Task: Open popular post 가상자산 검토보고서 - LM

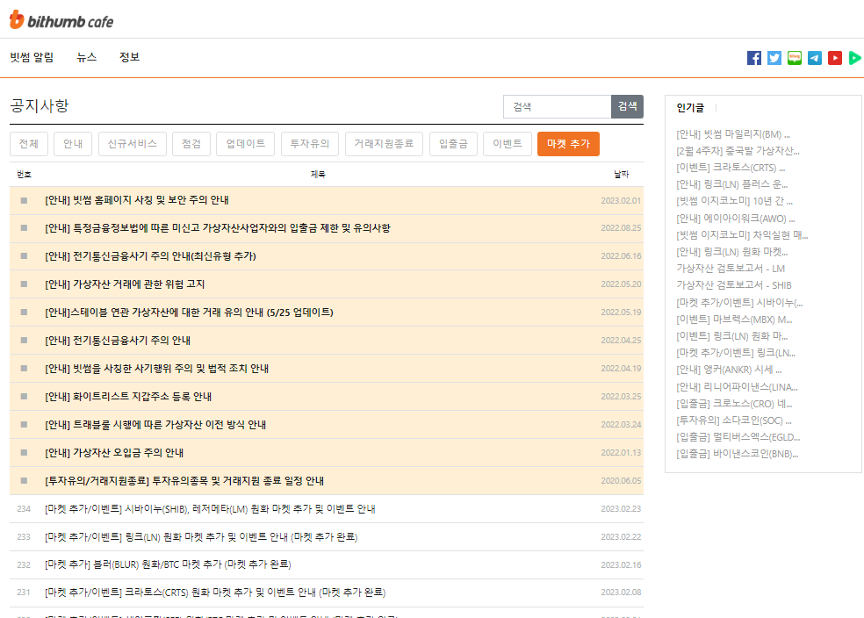Action: click(731, 269)
